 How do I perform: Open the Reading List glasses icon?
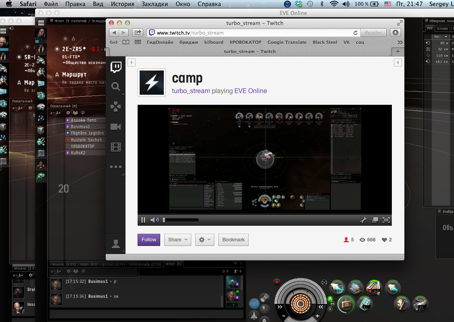[113, 42]
